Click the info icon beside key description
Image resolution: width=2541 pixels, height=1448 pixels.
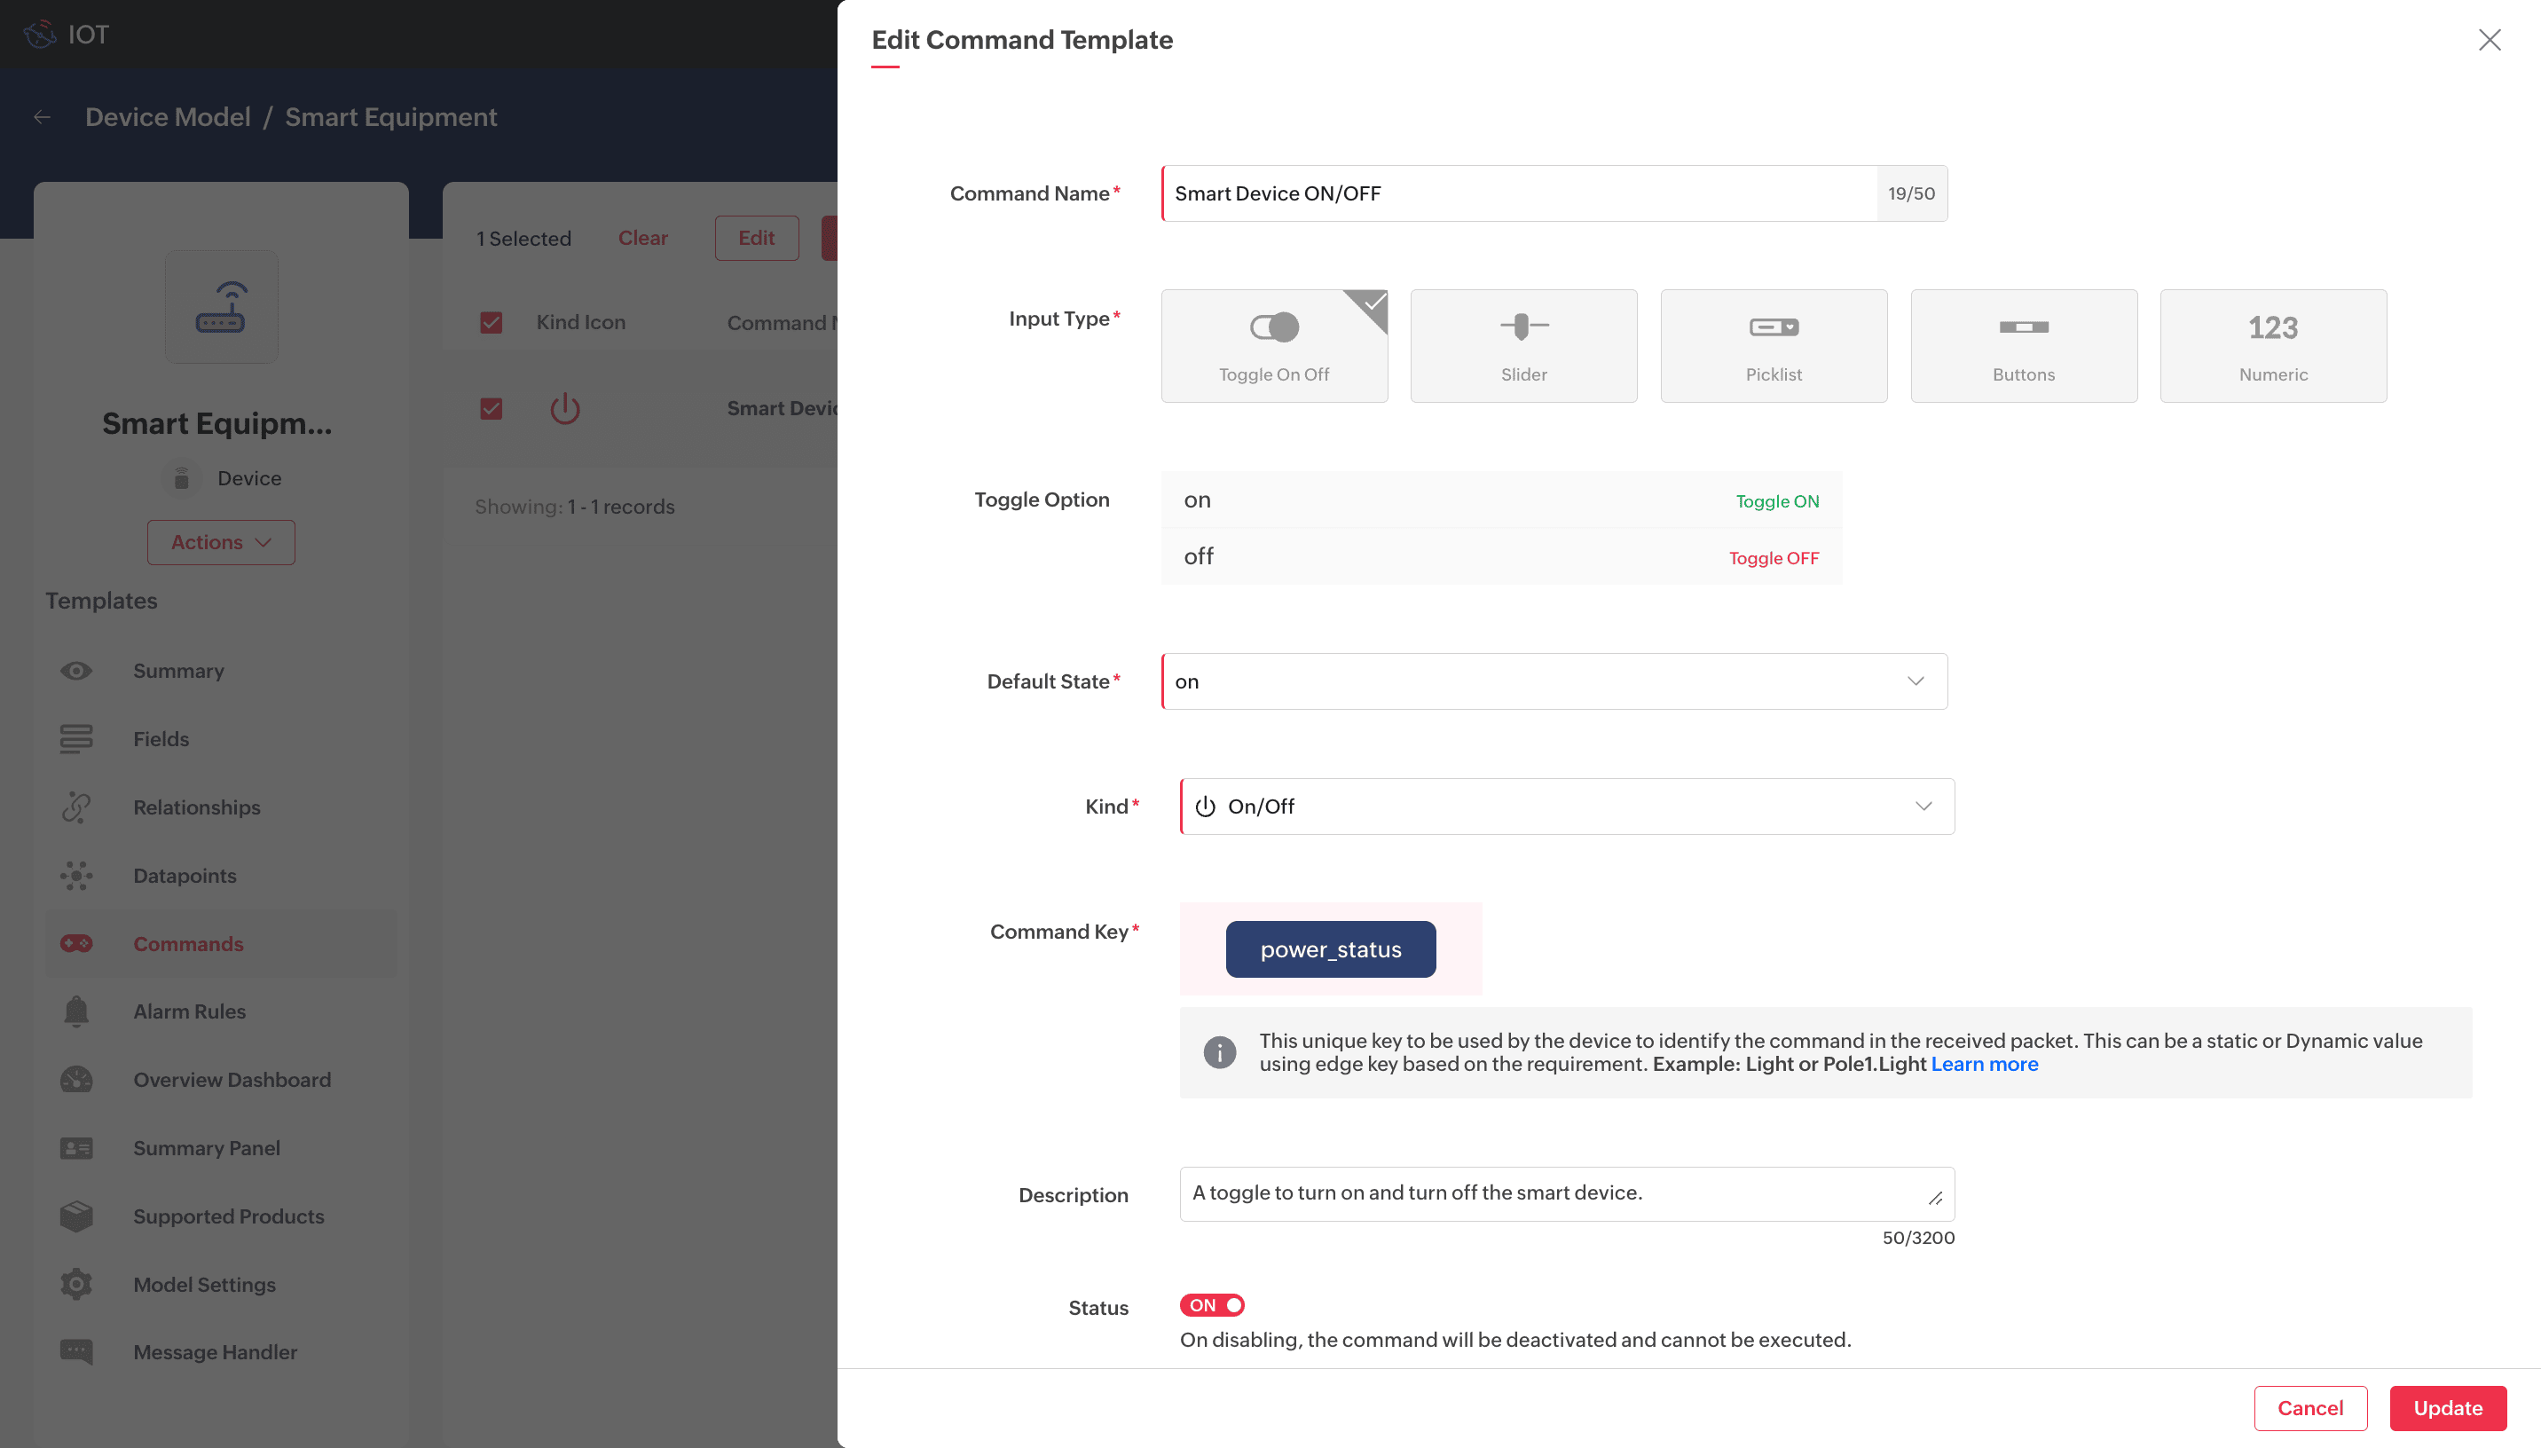pyautogui.click(x=1219, y=1052)
